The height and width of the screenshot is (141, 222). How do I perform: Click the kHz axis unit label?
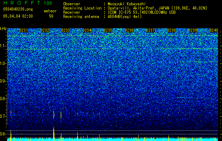point(3,29)
